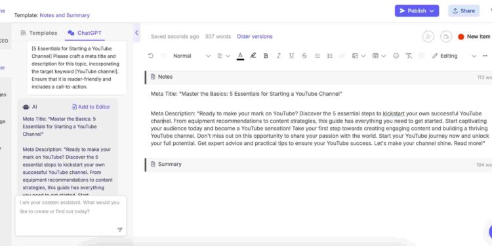Insert a hyperlink

coord(342,56)
